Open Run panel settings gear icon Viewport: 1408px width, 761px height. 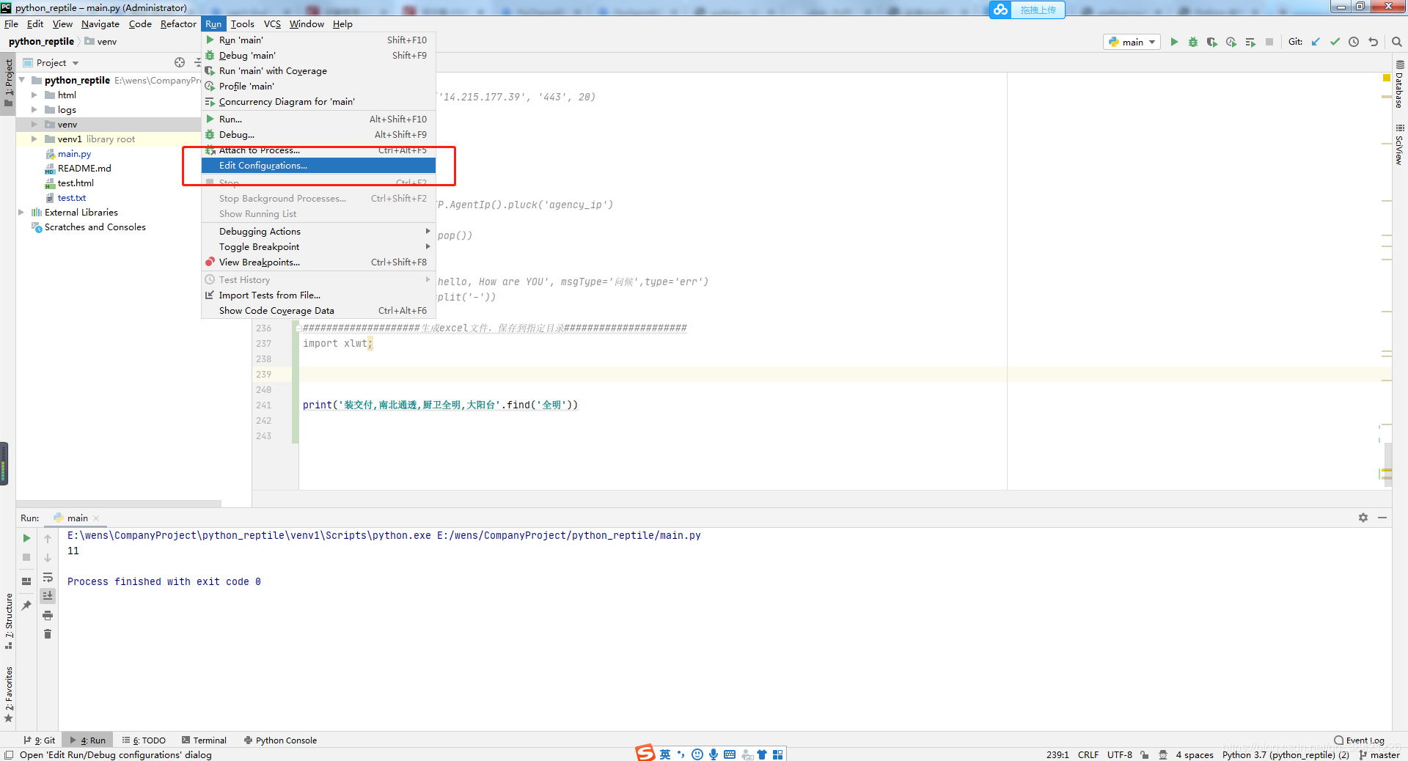pos(1363,518)
